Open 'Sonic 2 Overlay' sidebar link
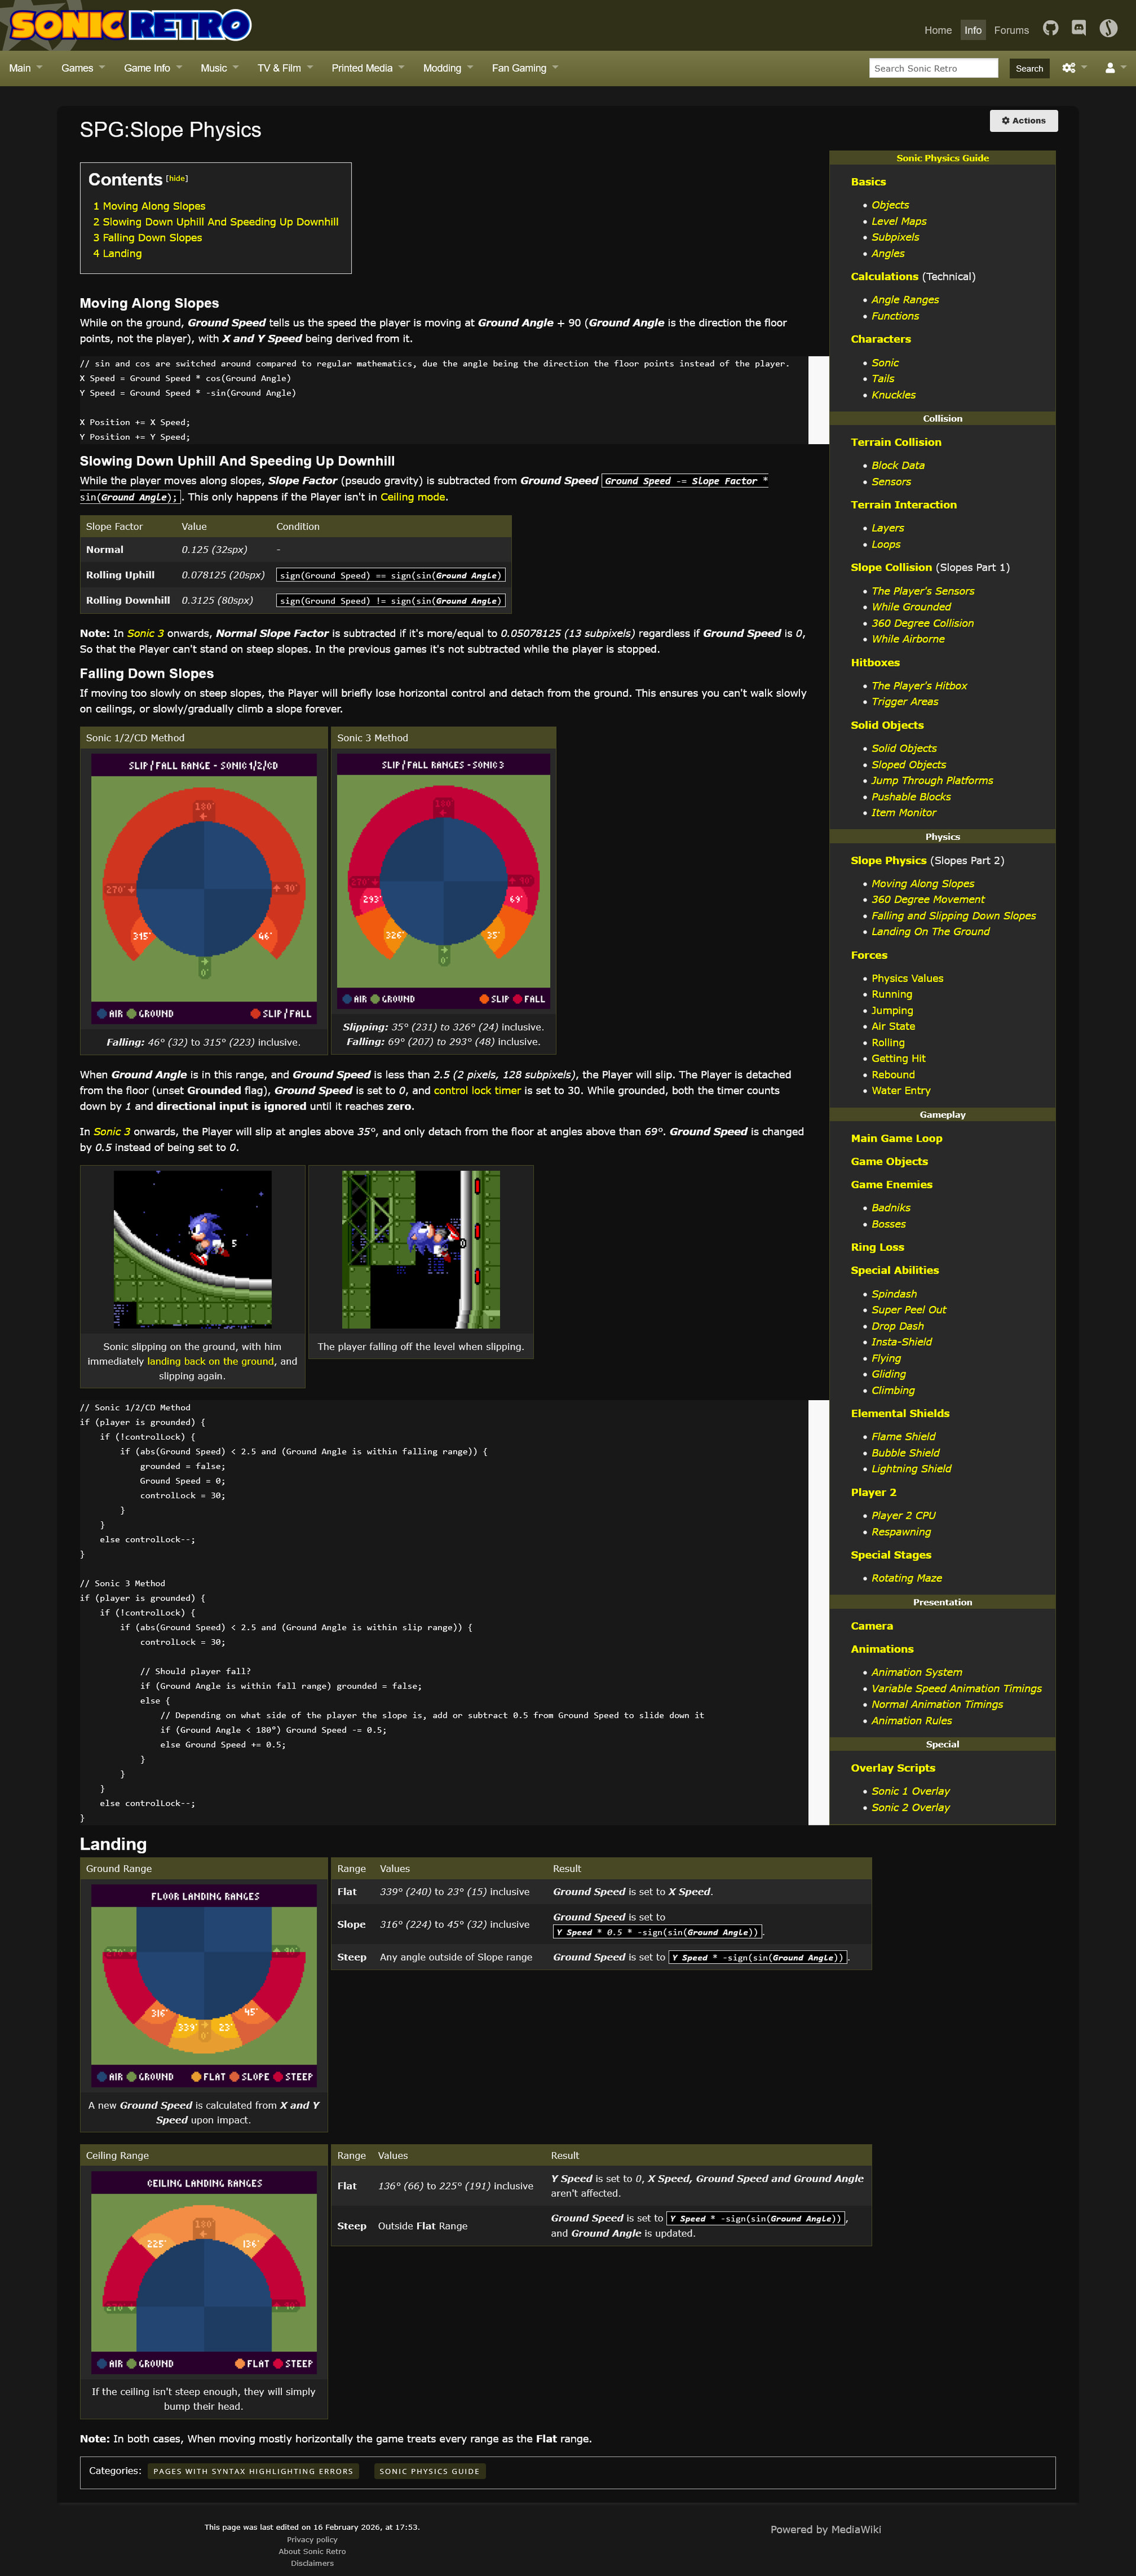This screenshot has height=2576, width=1136. 910,1807
